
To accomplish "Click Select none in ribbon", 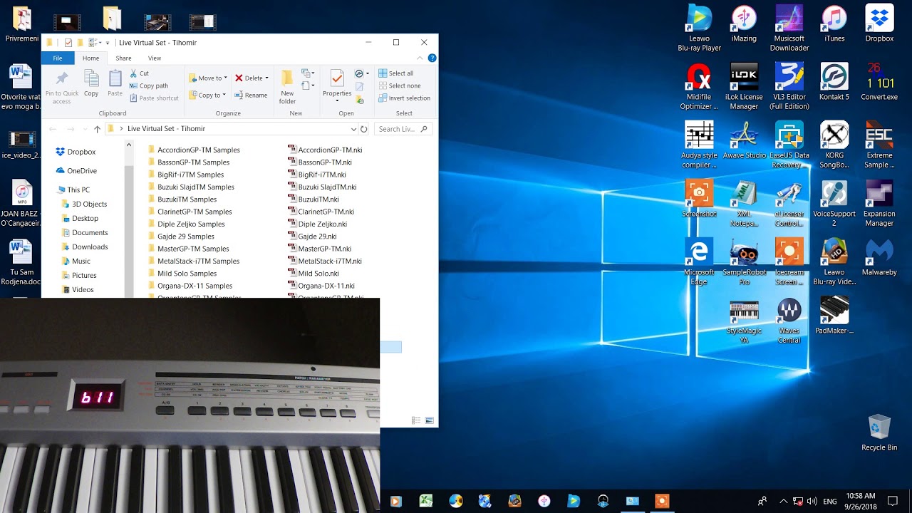I will click(398, 85).
